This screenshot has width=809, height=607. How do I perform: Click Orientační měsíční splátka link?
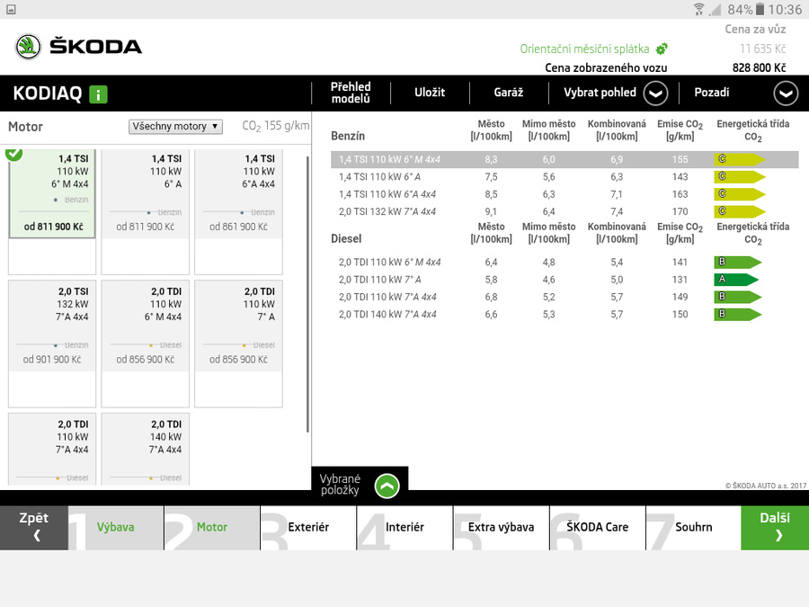click(584, 49)
